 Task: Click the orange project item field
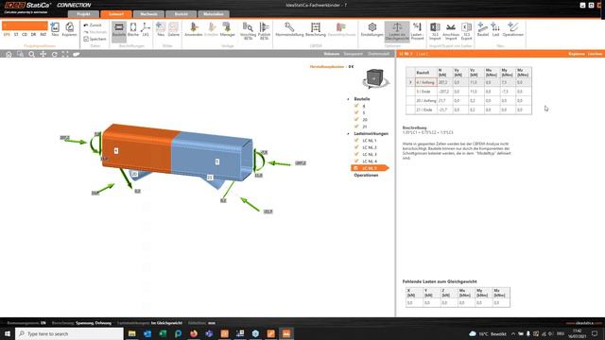pos(25,25)
